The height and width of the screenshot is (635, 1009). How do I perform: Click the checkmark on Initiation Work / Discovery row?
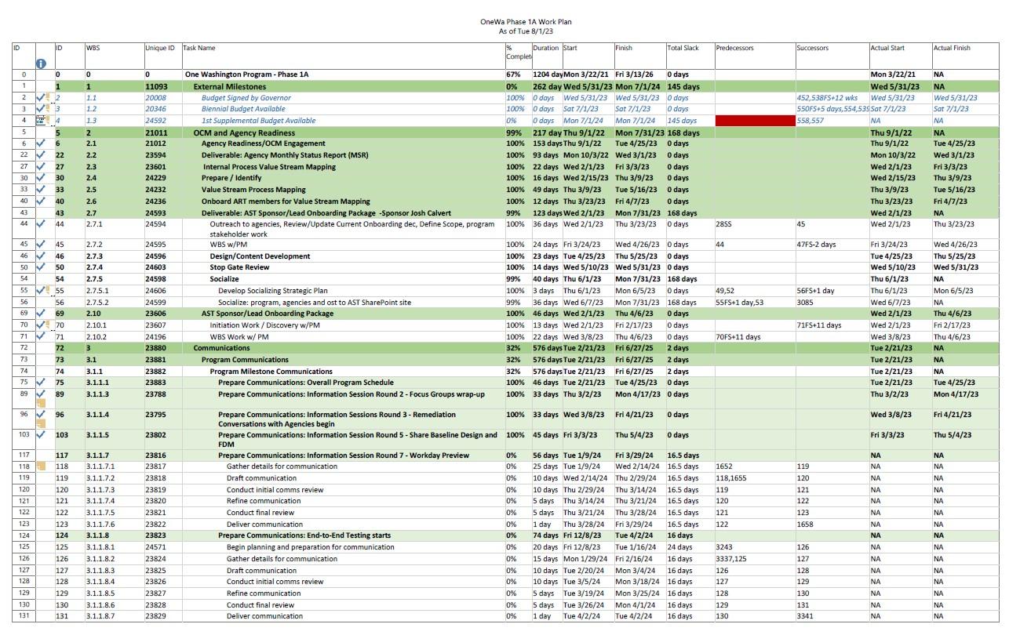click(41, 325)
